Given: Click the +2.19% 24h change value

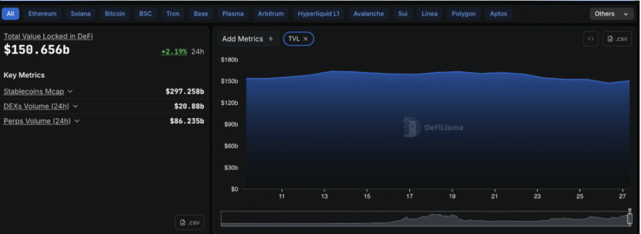Looking at the screenshot, I should click(x=174, y=51).
